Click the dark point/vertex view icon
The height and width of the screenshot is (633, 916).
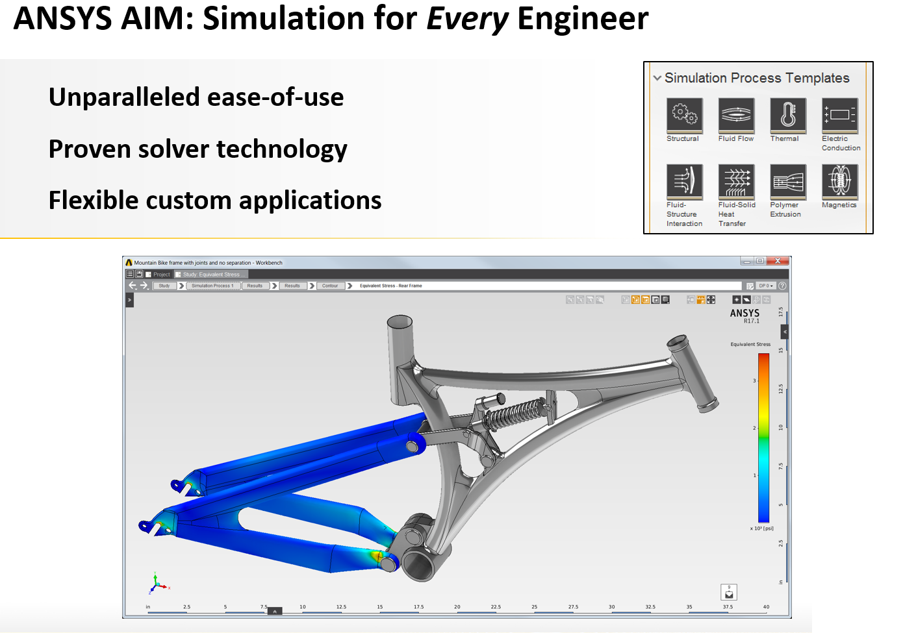click(737, 299)
